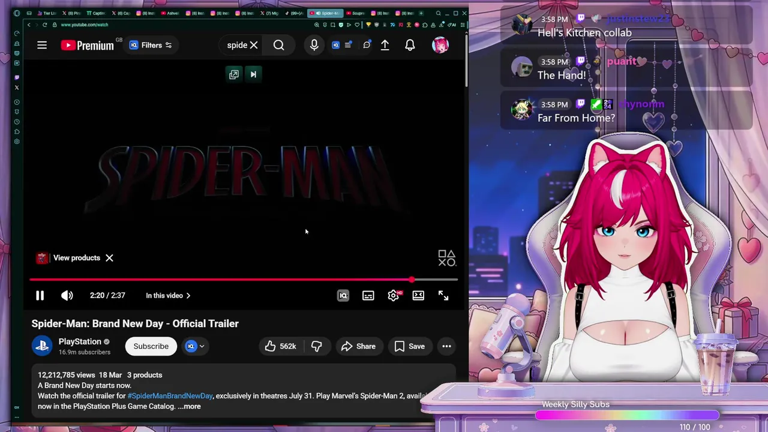This screenshot has height=432, width=768.
Task: Open PlayStation channel avatar
Action: coord(42,346)
